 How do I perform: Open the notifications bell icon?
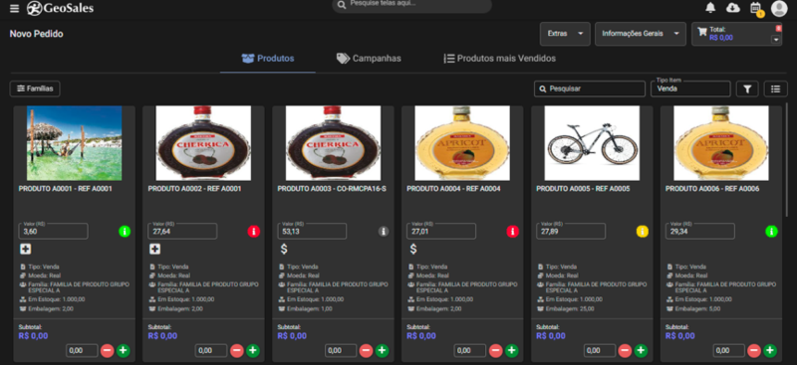pyautogui.click(x=710, y=8)
